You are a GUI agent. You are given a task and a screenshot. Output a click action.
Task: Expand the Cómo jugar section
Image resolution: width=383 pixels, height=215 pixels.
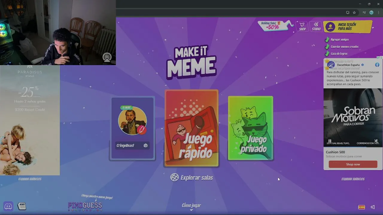coord(191,206)
